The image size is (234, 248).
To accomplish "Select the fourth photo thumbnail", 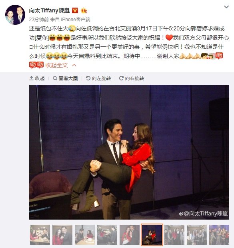I will pyautogui.click(x=107, y=235).
